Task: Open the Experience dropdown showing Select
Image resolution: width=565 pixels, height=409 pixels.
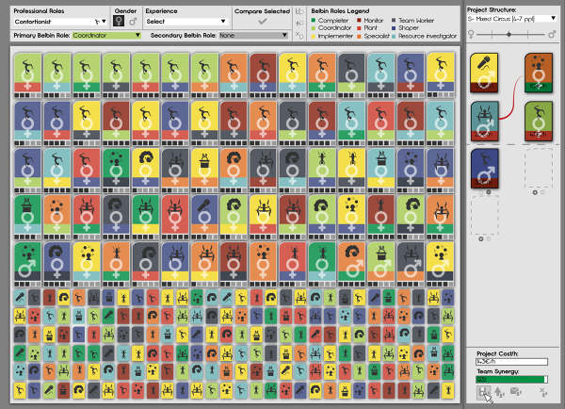Action: click(x=186, y=22)
